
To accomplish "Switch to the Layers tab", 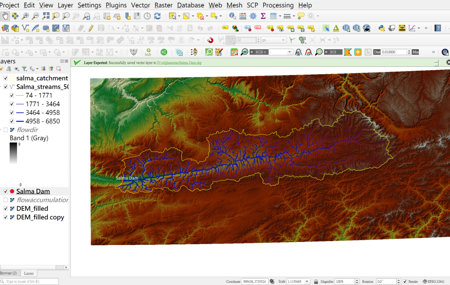I will coord(29,273).
